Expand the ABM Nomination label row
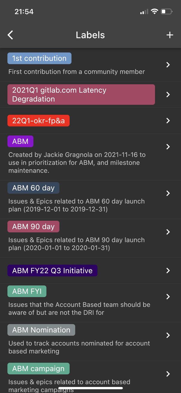Screen dimensions: 181x393 (168, 335)
